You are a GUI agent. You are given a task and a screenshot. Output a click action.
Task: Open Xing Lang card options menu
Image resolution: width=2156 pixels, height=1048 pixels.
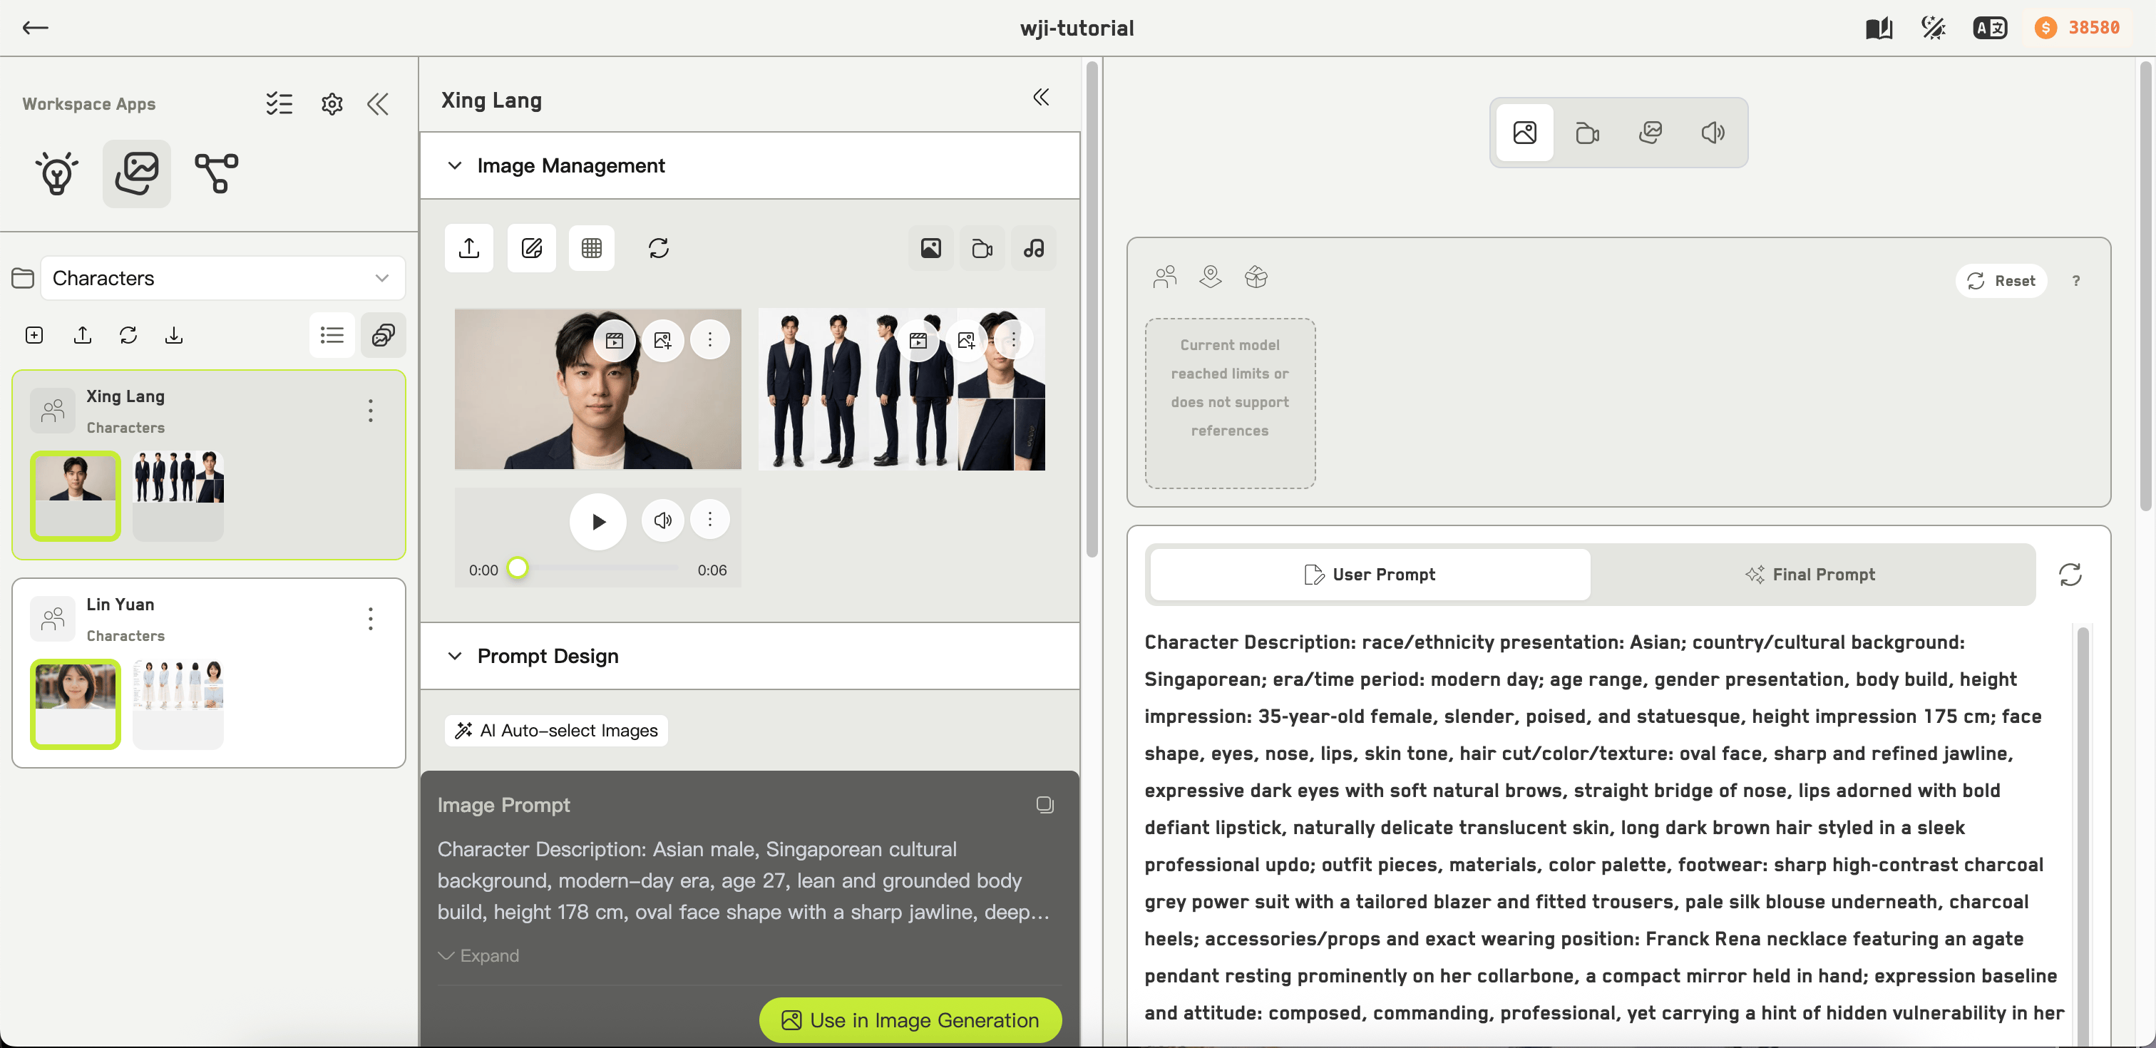pyautogui.click(x=371, y=410)
